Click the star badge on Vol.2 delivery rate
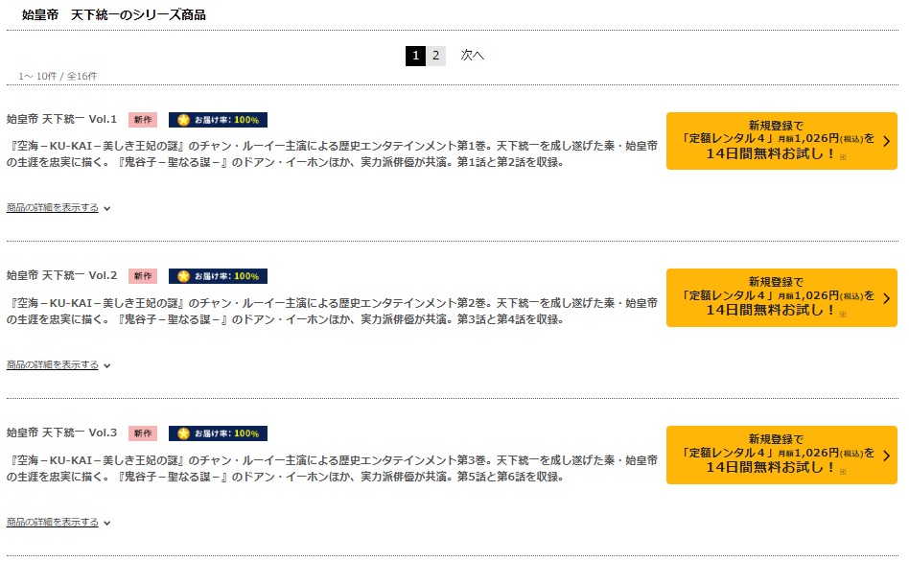Image resolution: width=909 pixels, height=561 pixels. [x=184, y=276]
